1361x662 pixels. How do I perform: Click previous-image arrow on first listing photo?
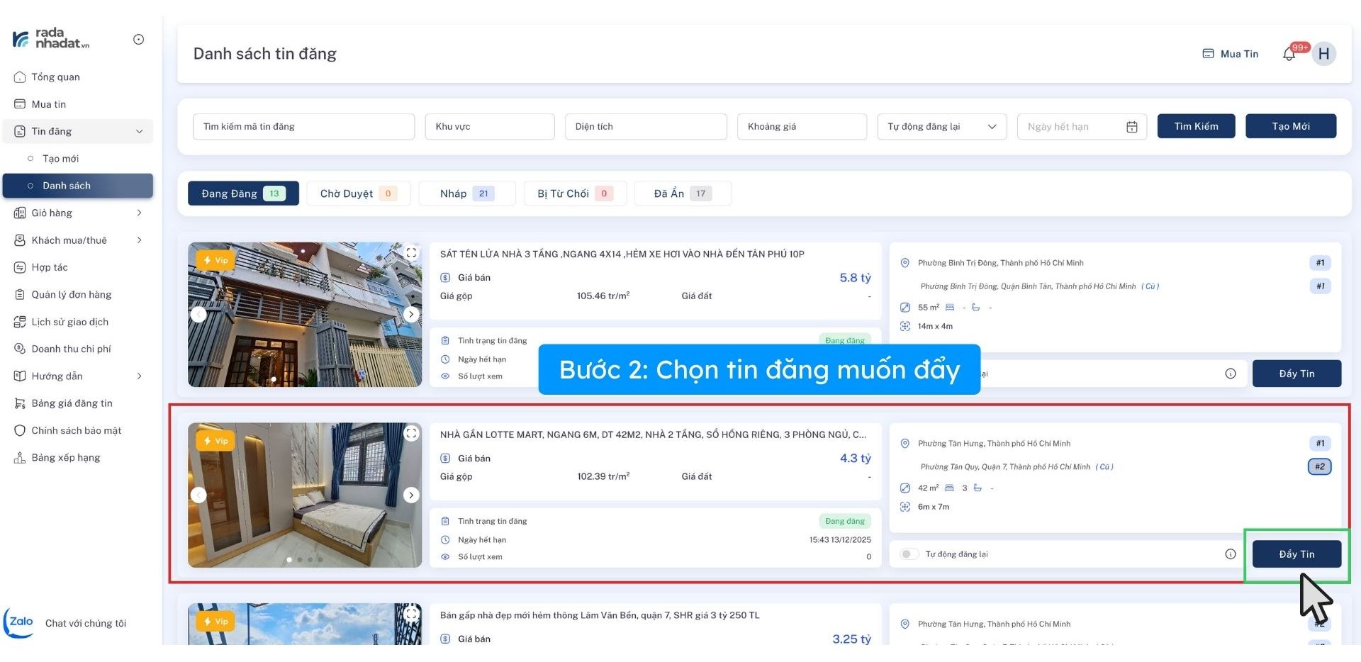point(199,314)
